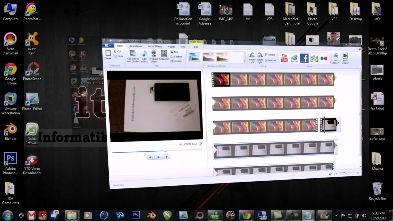The height and width of the screenshot is (221, 393).
Task: Expand the AutoMovie themes gallery
Action: (x=244, y=61)
